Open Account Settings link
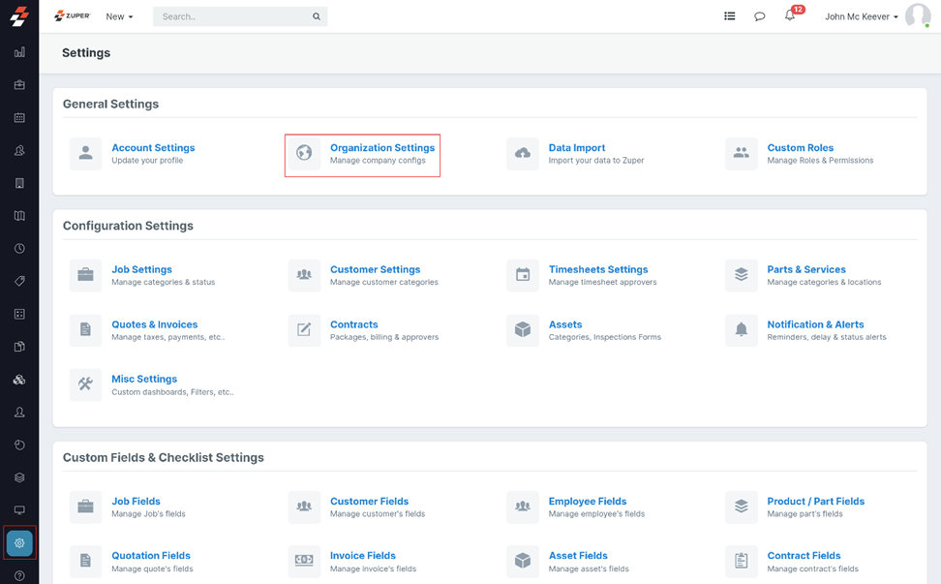This screenshot has width=941, height=584. [153, 148]
